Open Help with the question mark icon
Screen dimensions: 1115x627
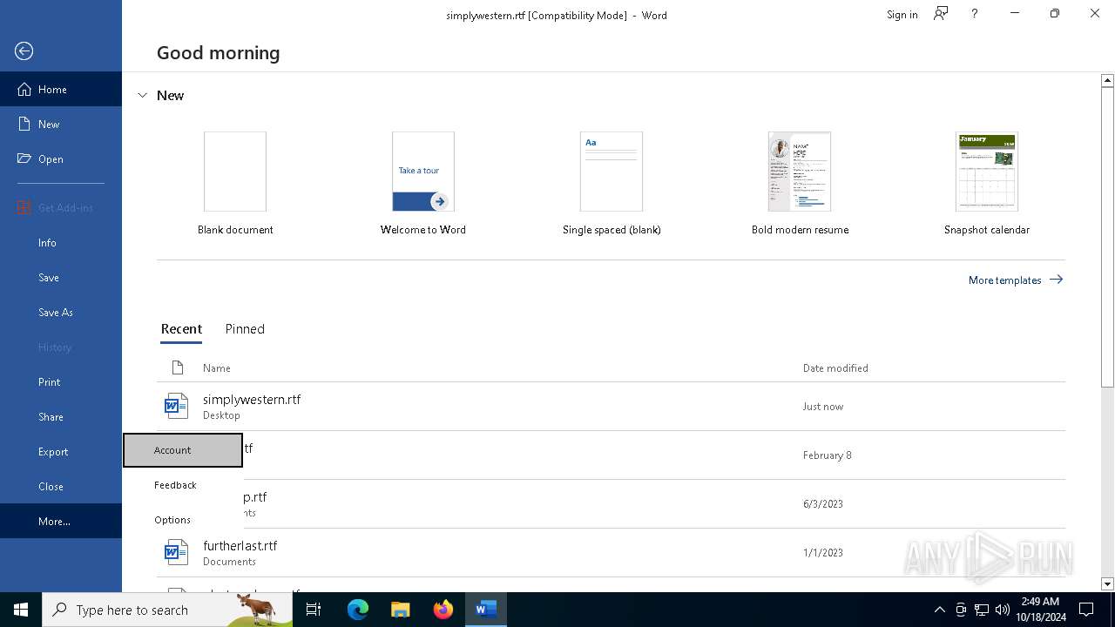pyautogui.click(x=975, y=14)
